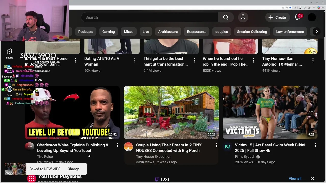The image size is (326, 183).
Task: Open options for Couple Living Their Dream video
Action: [x=216, y=145]
